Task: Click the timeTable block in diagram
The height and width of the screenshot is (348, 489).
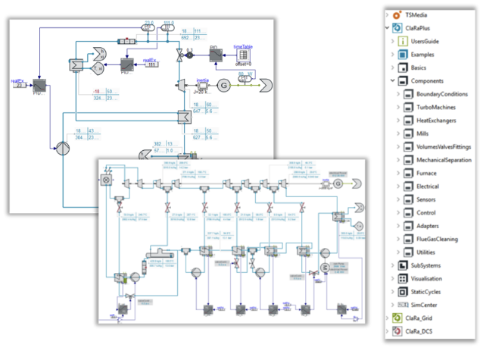Action: coord(243,55)
